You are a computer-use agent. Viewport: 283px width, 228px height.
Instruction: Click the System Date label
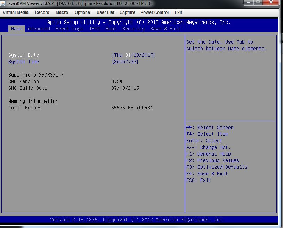[x=24, y=55]
